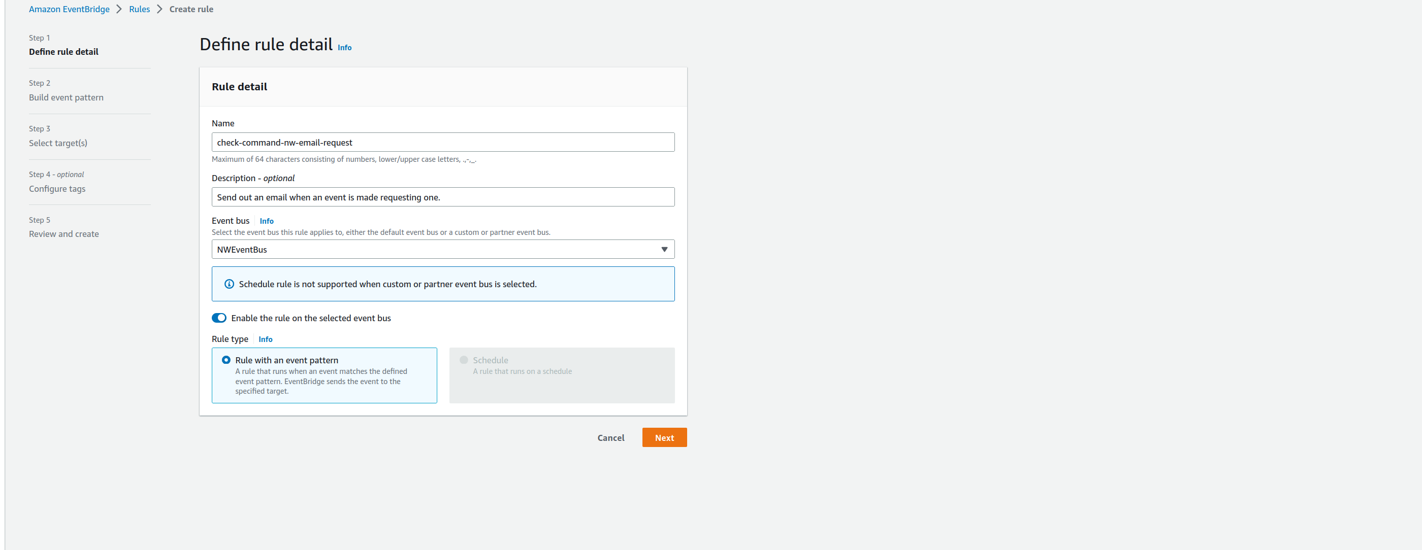Click the 'Maximum of 64 characters' hint text

tap(344, 159)
